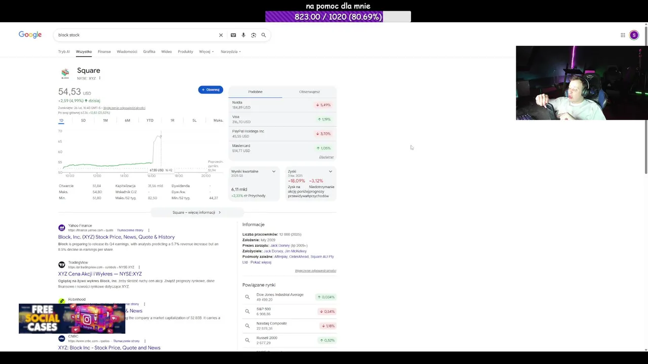Click the search icon beside Russell 2000
The width and height of the screenshot is (648, 364).
click(248, 340)
